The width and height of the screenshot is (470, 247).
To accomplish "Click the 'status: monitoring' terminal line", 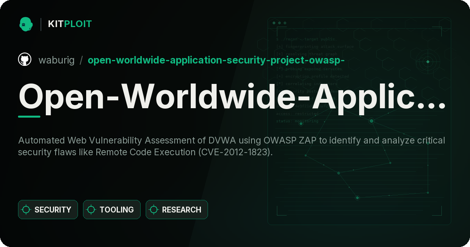I will 297,121.
